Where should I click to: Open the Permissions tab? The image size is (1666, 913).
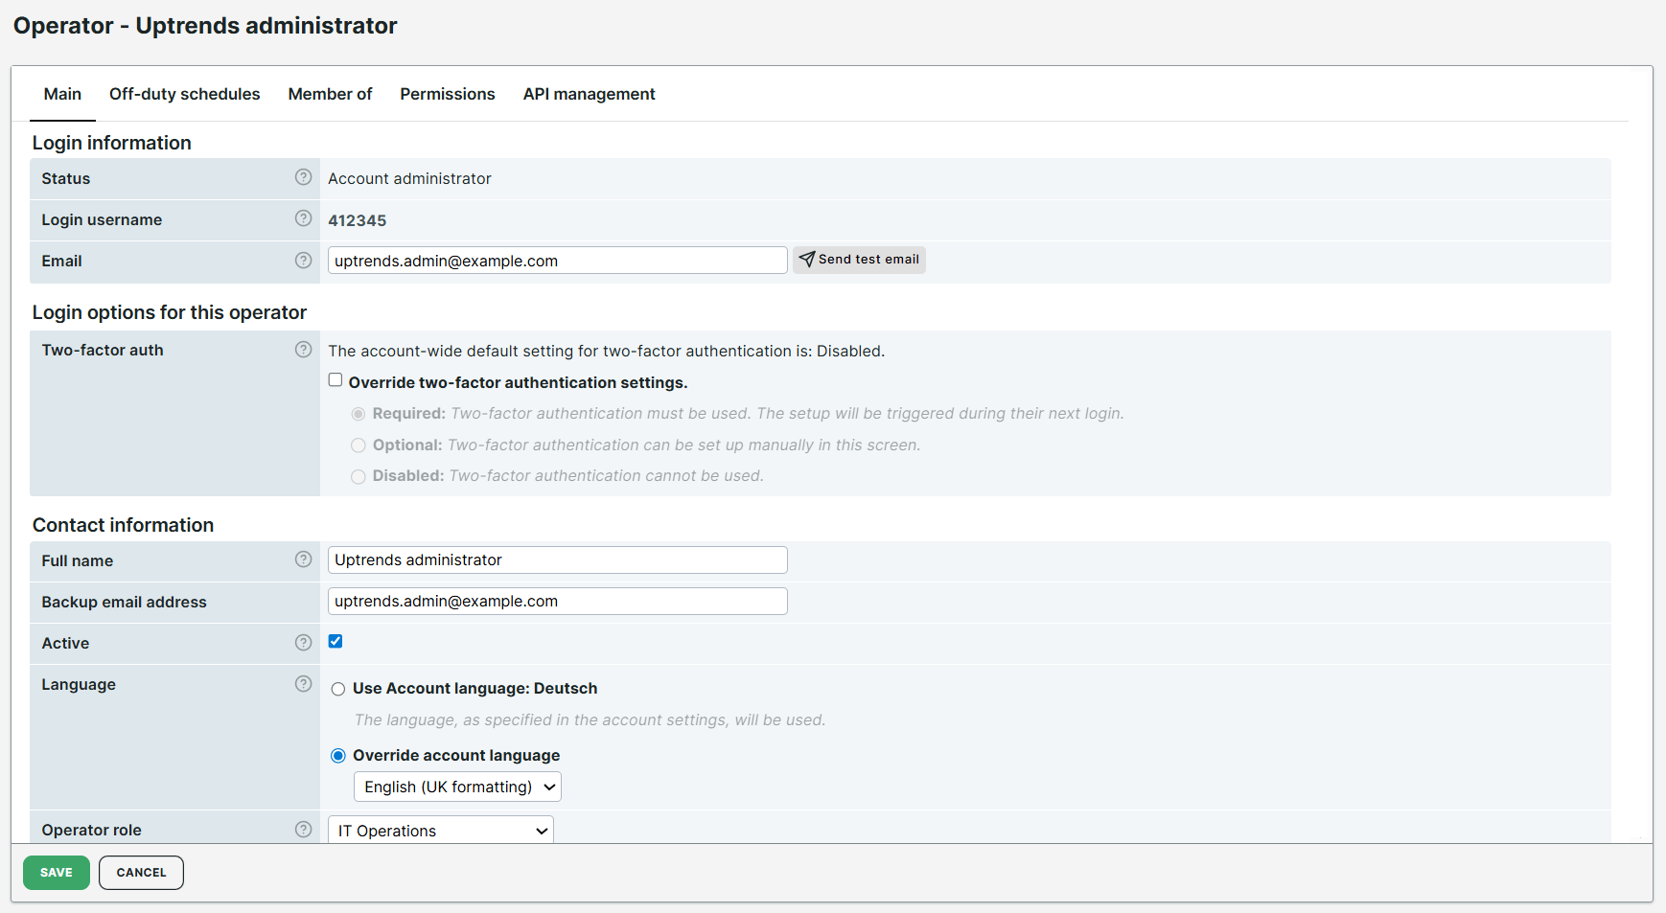click(x=447, y=94)
